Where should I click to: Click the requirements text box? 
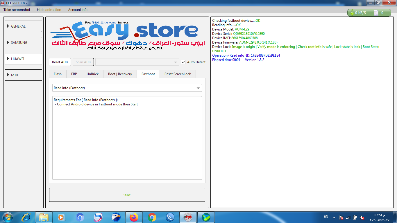(x=127, y=138)
